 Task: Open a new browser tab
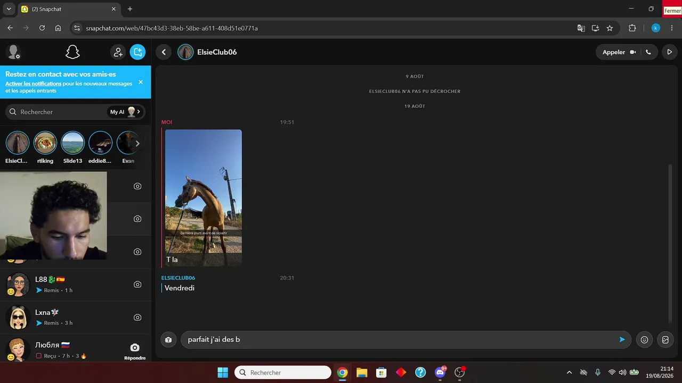pyautogui.click(x=130, y=9)
